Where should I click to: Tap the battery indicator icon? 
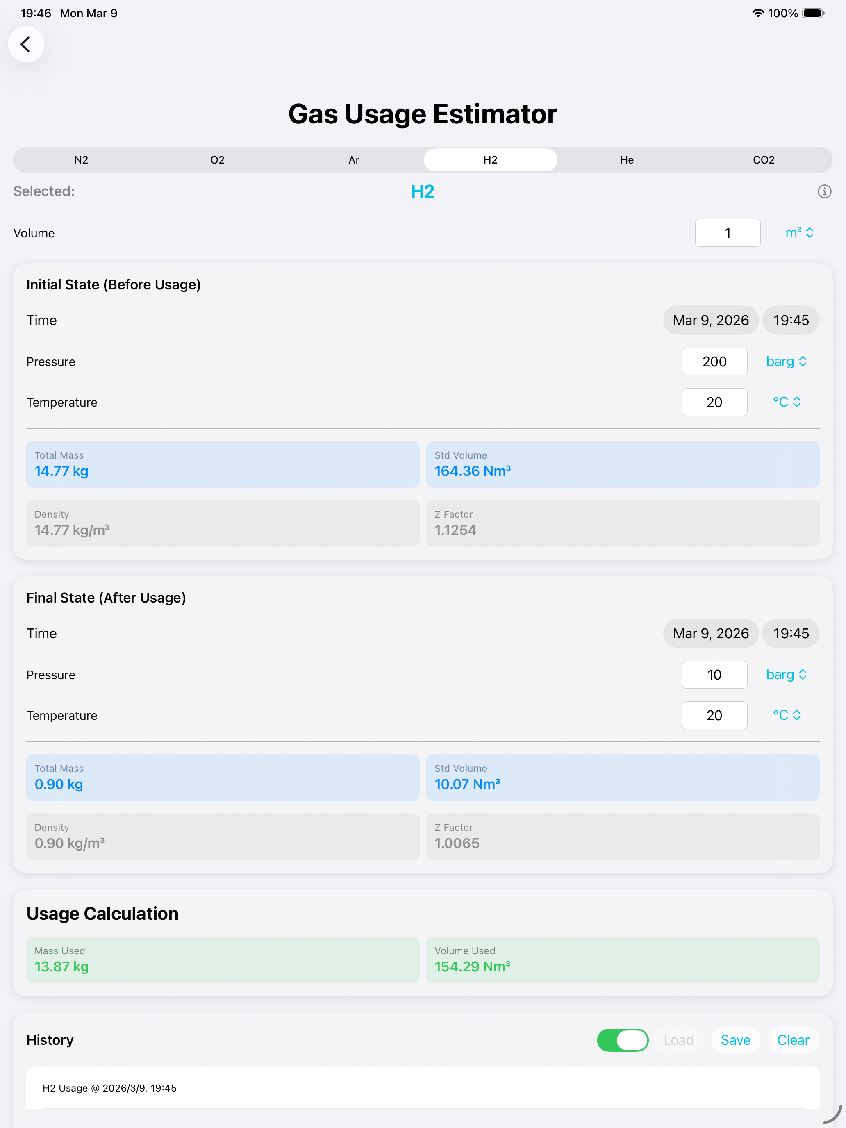pyautogui.click(x=813, y=13)
